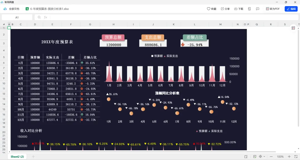The image size is (300, 160).
Task: Click the focus target icon in the status bar
Action: tap(260, 156)
